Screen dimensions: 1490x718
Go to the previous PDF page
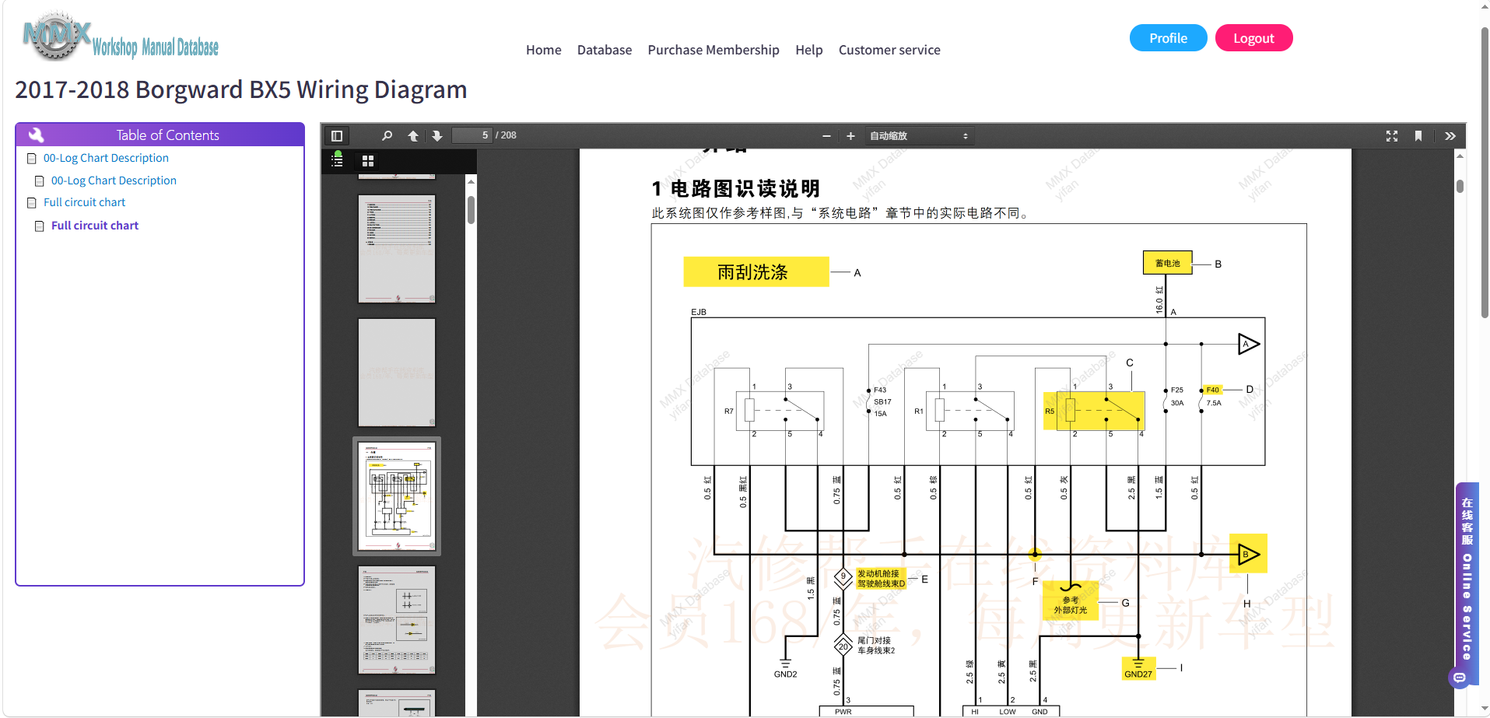[x=413, y=136]
